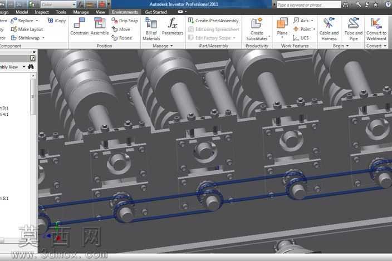The image size is (392, 261).
Task: Open the Model tab
Action: click(22, 12)
